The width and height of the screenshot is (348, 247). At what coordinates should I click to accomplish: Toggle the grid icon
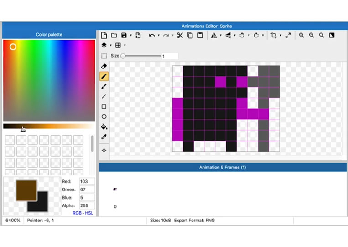tap(118, 45)
